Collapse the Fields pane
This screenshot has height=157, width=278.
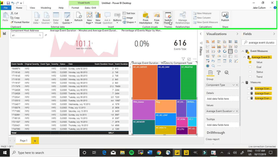click(x=274, y=34)
